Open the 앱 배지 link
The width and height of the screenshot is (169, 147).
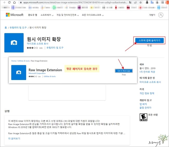pos(143,104)
